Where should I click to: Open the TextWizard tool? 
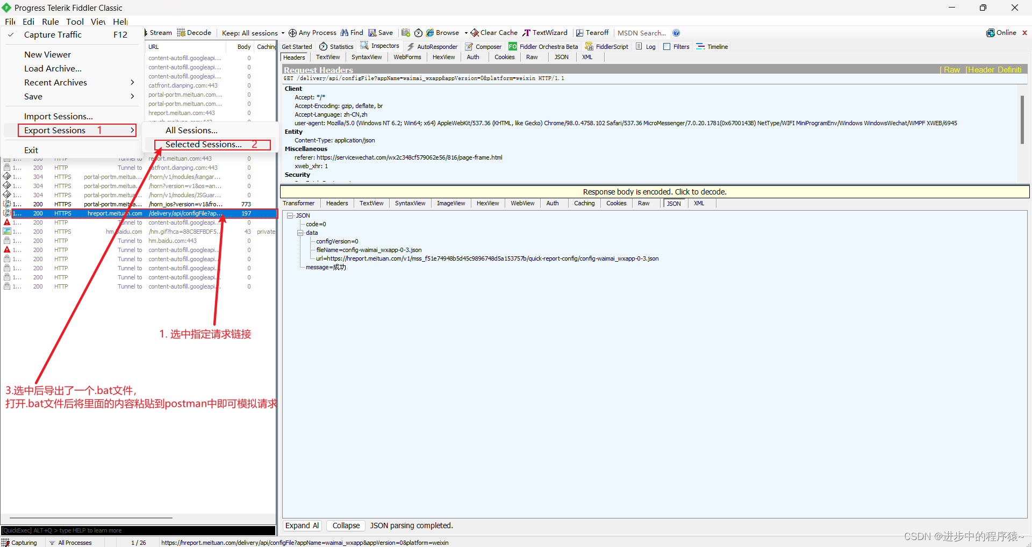(x=545, y=33)
